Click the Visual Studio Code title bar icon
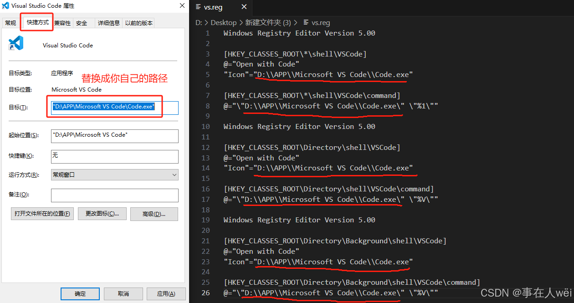The width and height of the screenshot is (574, 303). coord(6,6)
